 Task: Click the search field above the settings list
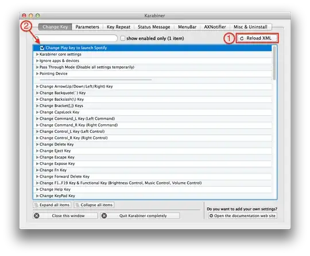(x=76, y=38)
